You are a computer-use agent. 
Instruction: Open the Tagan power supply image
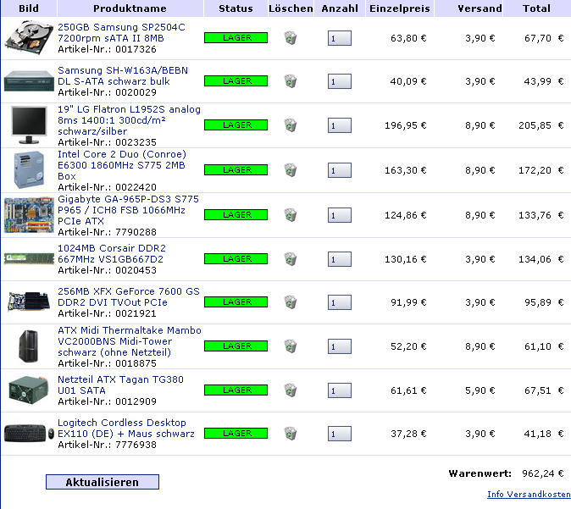pyautogui.click(x=29, y=390)
